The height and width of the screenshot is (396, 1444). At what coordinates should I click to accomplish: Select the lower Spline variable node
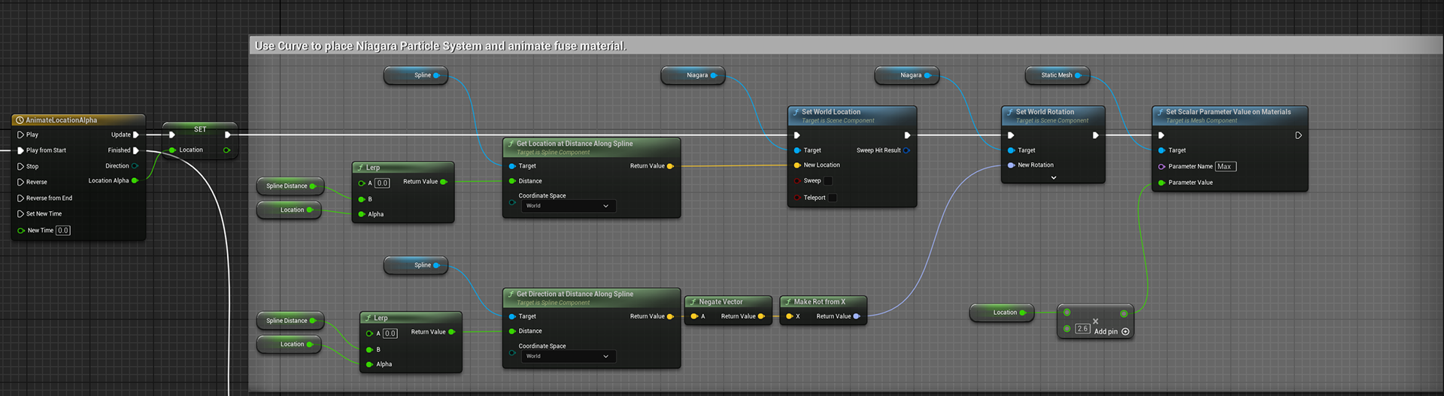(x=416, y=265)
